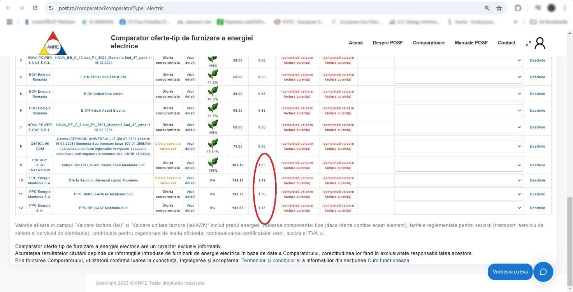The image size is (573, 292).
Task: Click the leaf icon for E.ON Actual Assist Electric
Action: 213,108
